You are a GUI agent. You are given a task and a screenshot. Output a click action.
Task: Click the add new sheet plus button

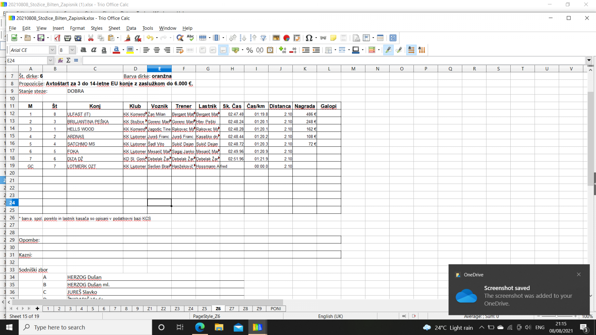click(37, 309)
